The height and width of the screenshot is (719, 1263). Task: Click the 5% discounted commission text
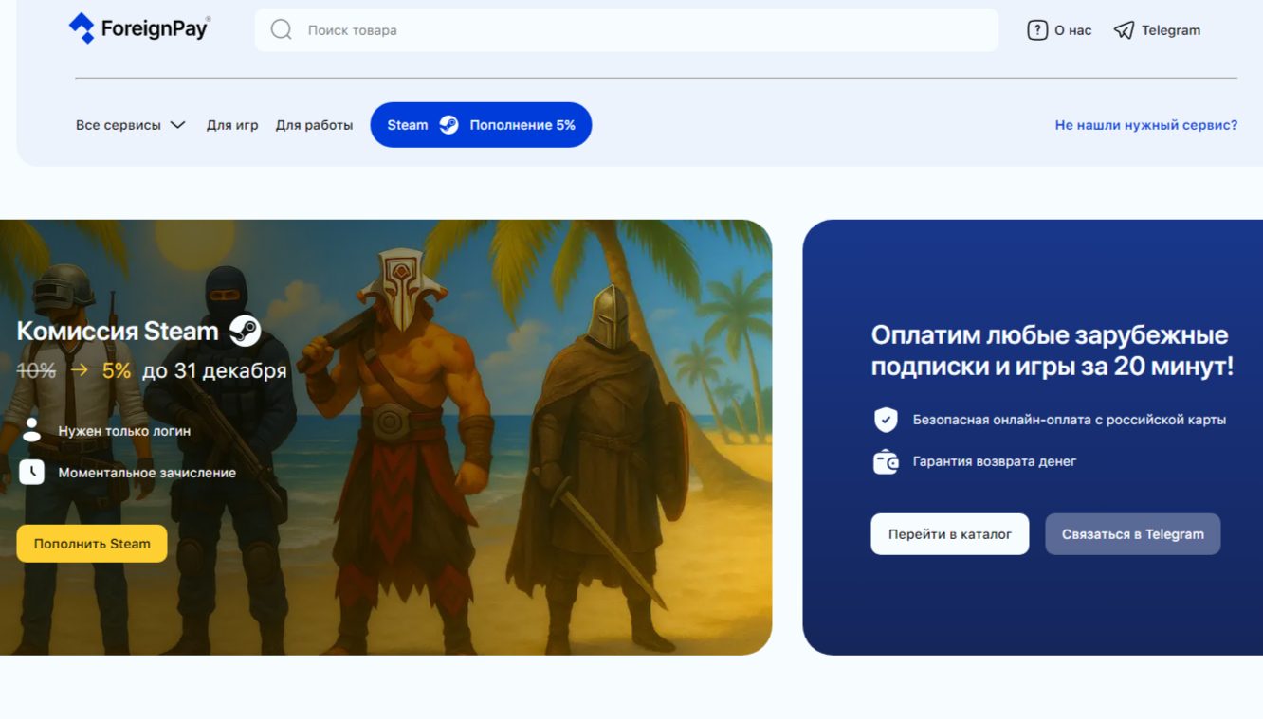(x=117, y=370)
